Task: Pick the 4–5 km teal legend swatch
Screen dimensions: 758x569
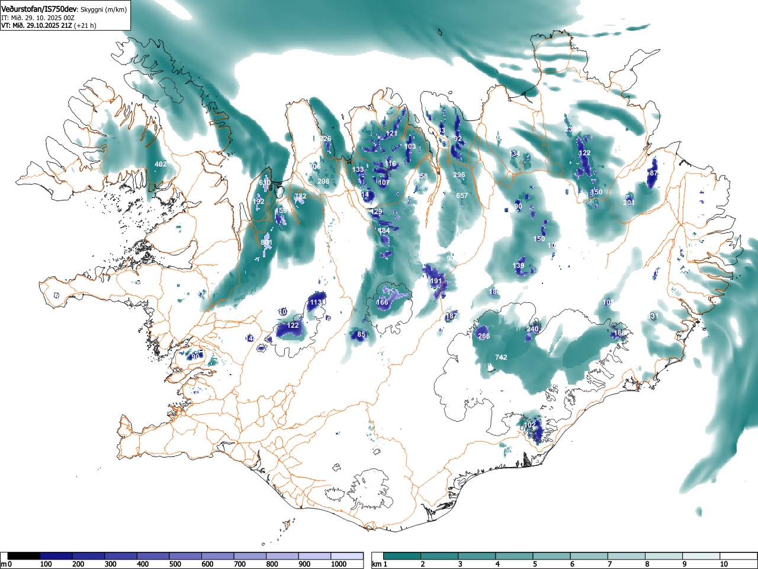Action: [514, 556]
